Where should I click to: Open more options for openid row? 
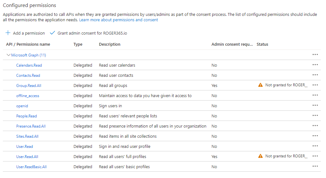click(x=315, y=105)
